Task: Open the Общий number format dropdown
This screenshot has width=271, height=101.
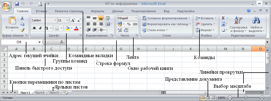Action: (136, 18)
